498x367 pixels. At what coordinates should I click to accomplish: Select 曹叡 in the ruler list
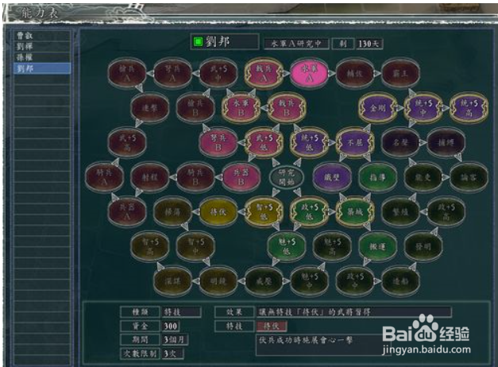(x=42, y=36)
